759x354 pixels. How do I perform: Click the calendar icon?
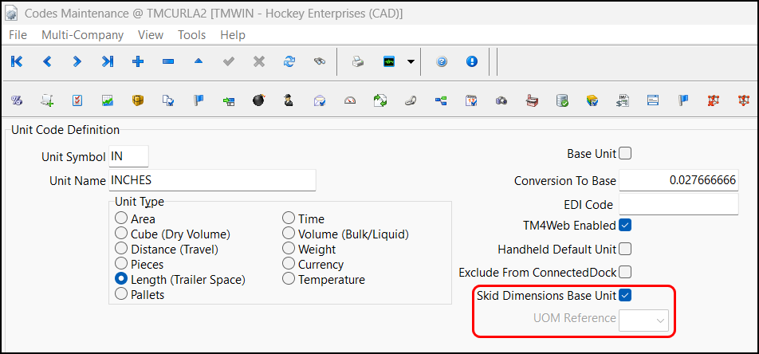pos(471,100)
